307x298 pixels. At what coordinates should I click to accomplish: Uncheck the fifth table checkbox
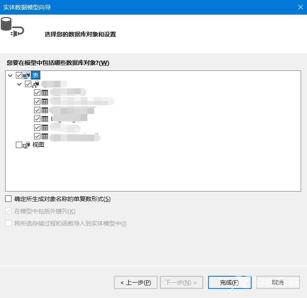pos(37,127)
